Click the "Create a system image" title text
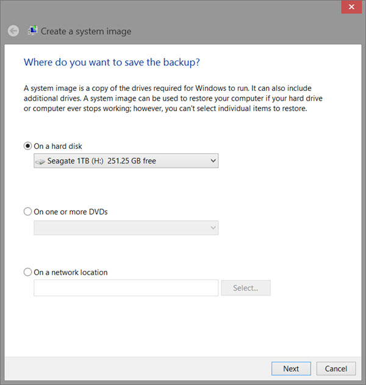This screenshot has width=366, height=385. [86, 32]
